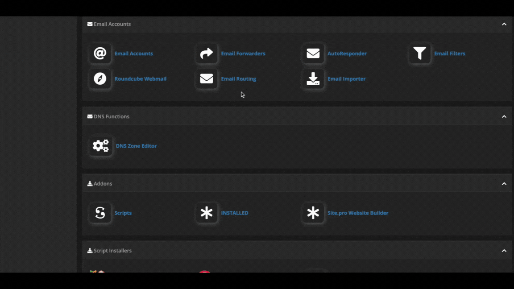Click the Email Routing envelope icon
Viewport: 514px width, 289px height.
point(207,79)
